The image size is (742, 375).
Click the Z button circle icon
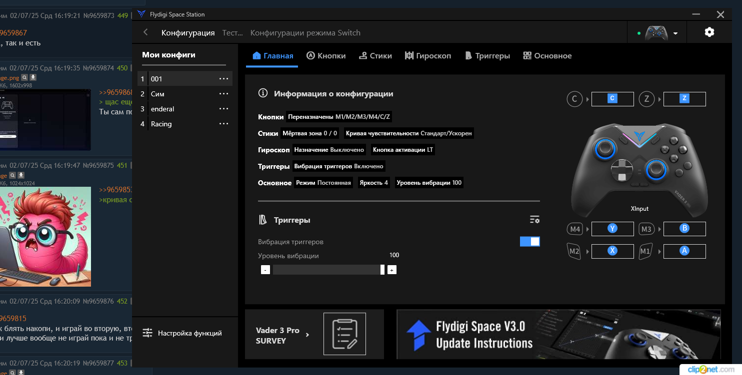click(646, 99)
